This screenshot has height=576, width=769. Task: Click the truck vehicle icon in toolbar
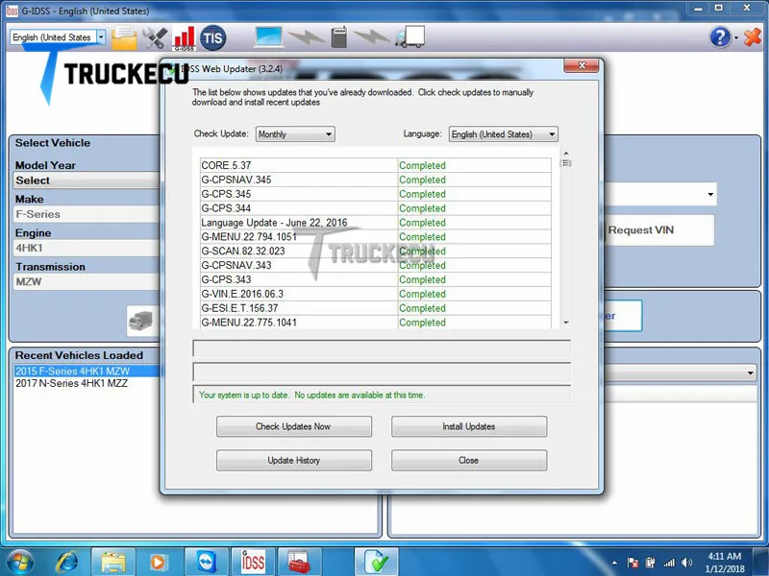point(410,37)
